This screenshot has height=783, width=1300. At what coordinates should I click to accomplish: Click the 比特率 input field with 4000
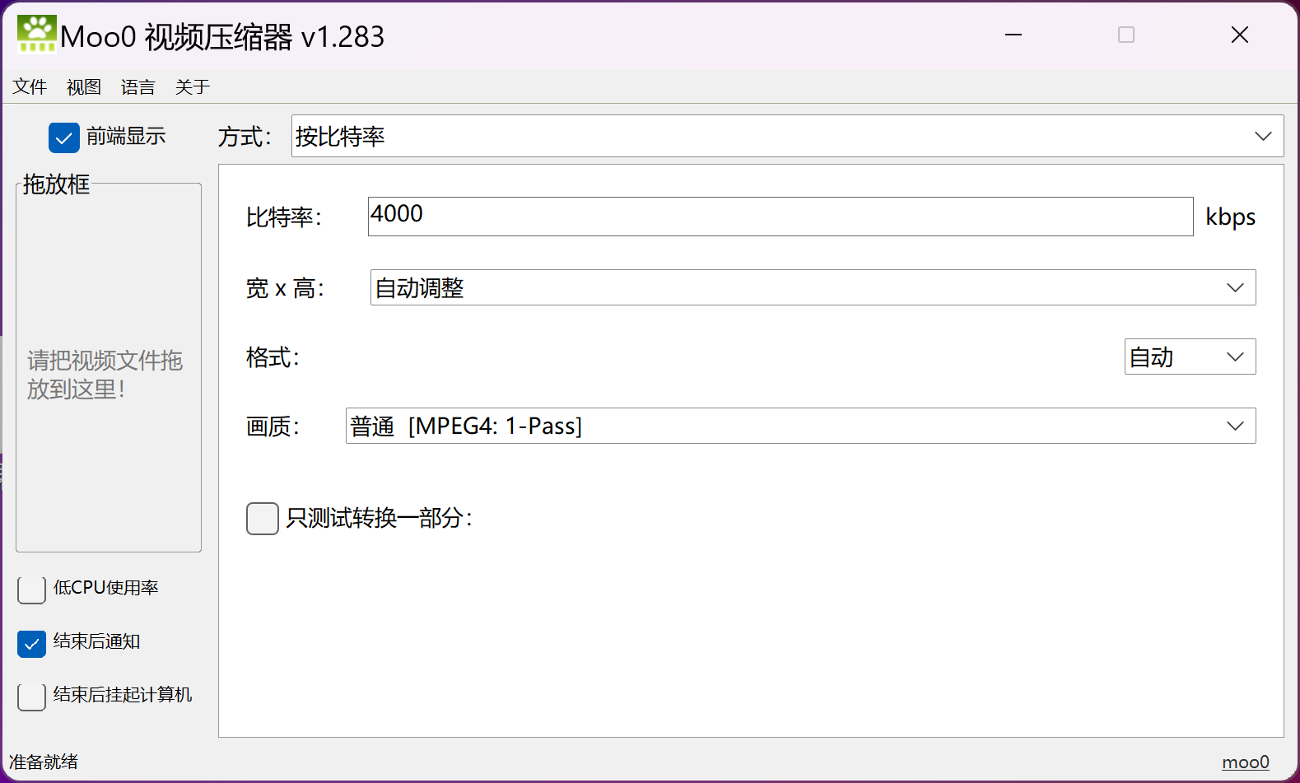click(x=780, y=217)
